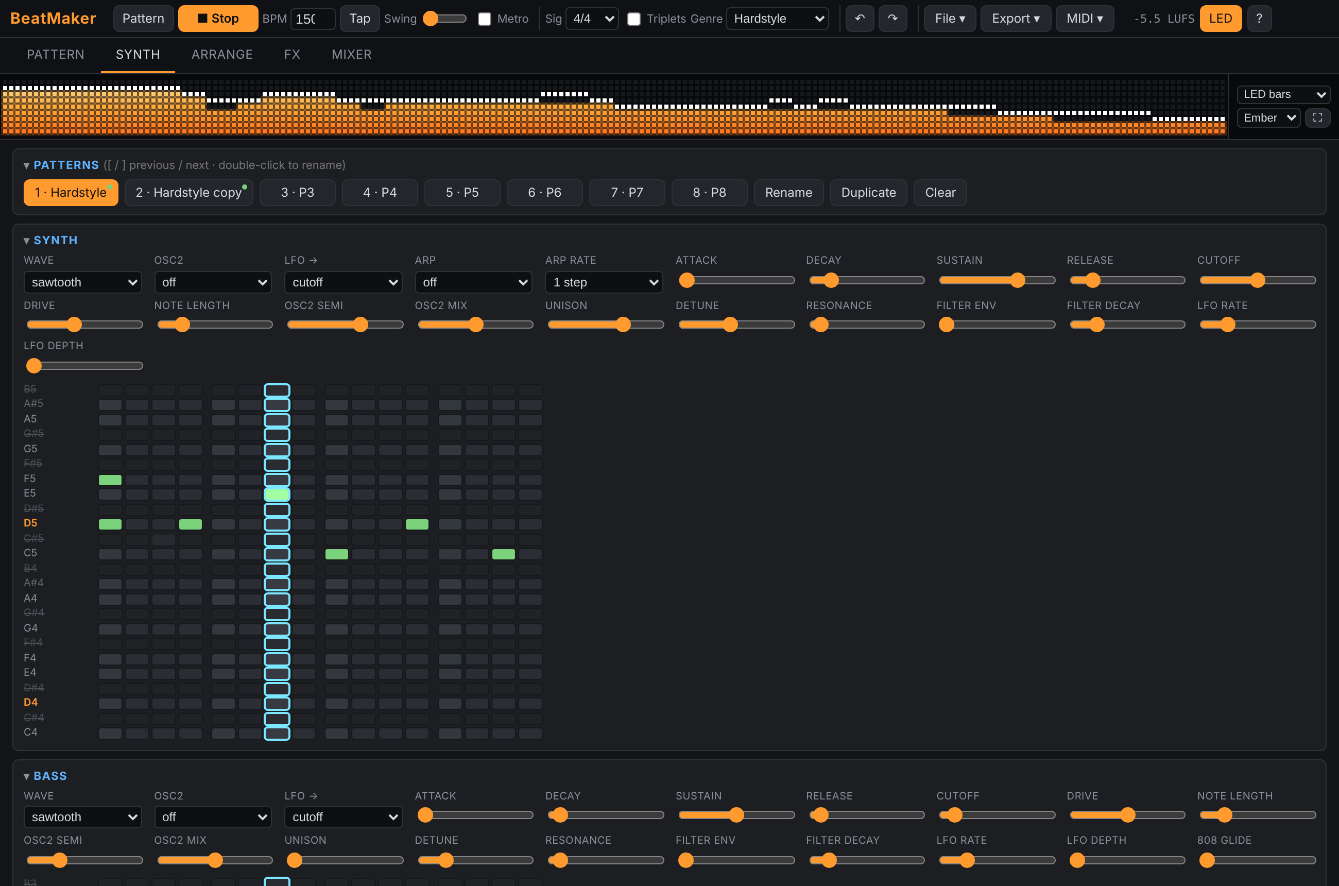Viewport: 1339px width, 886px height.
Task: Enable the Metro checkbox
Action: click(485, 19)
